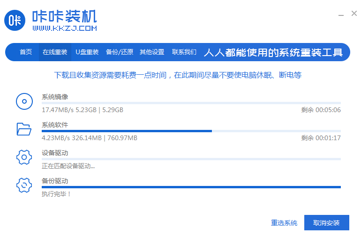This screenshot has height=235, width=361.
Task: Click the www.kkzj.com website text
Action: [x=65, y=28]
